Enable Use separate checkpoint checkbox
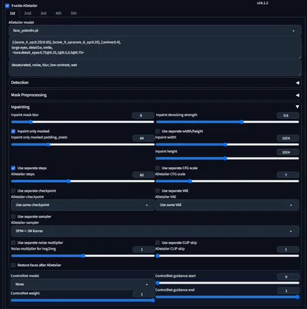This screenshot has height=309, width=307. (x=13, y=191)
